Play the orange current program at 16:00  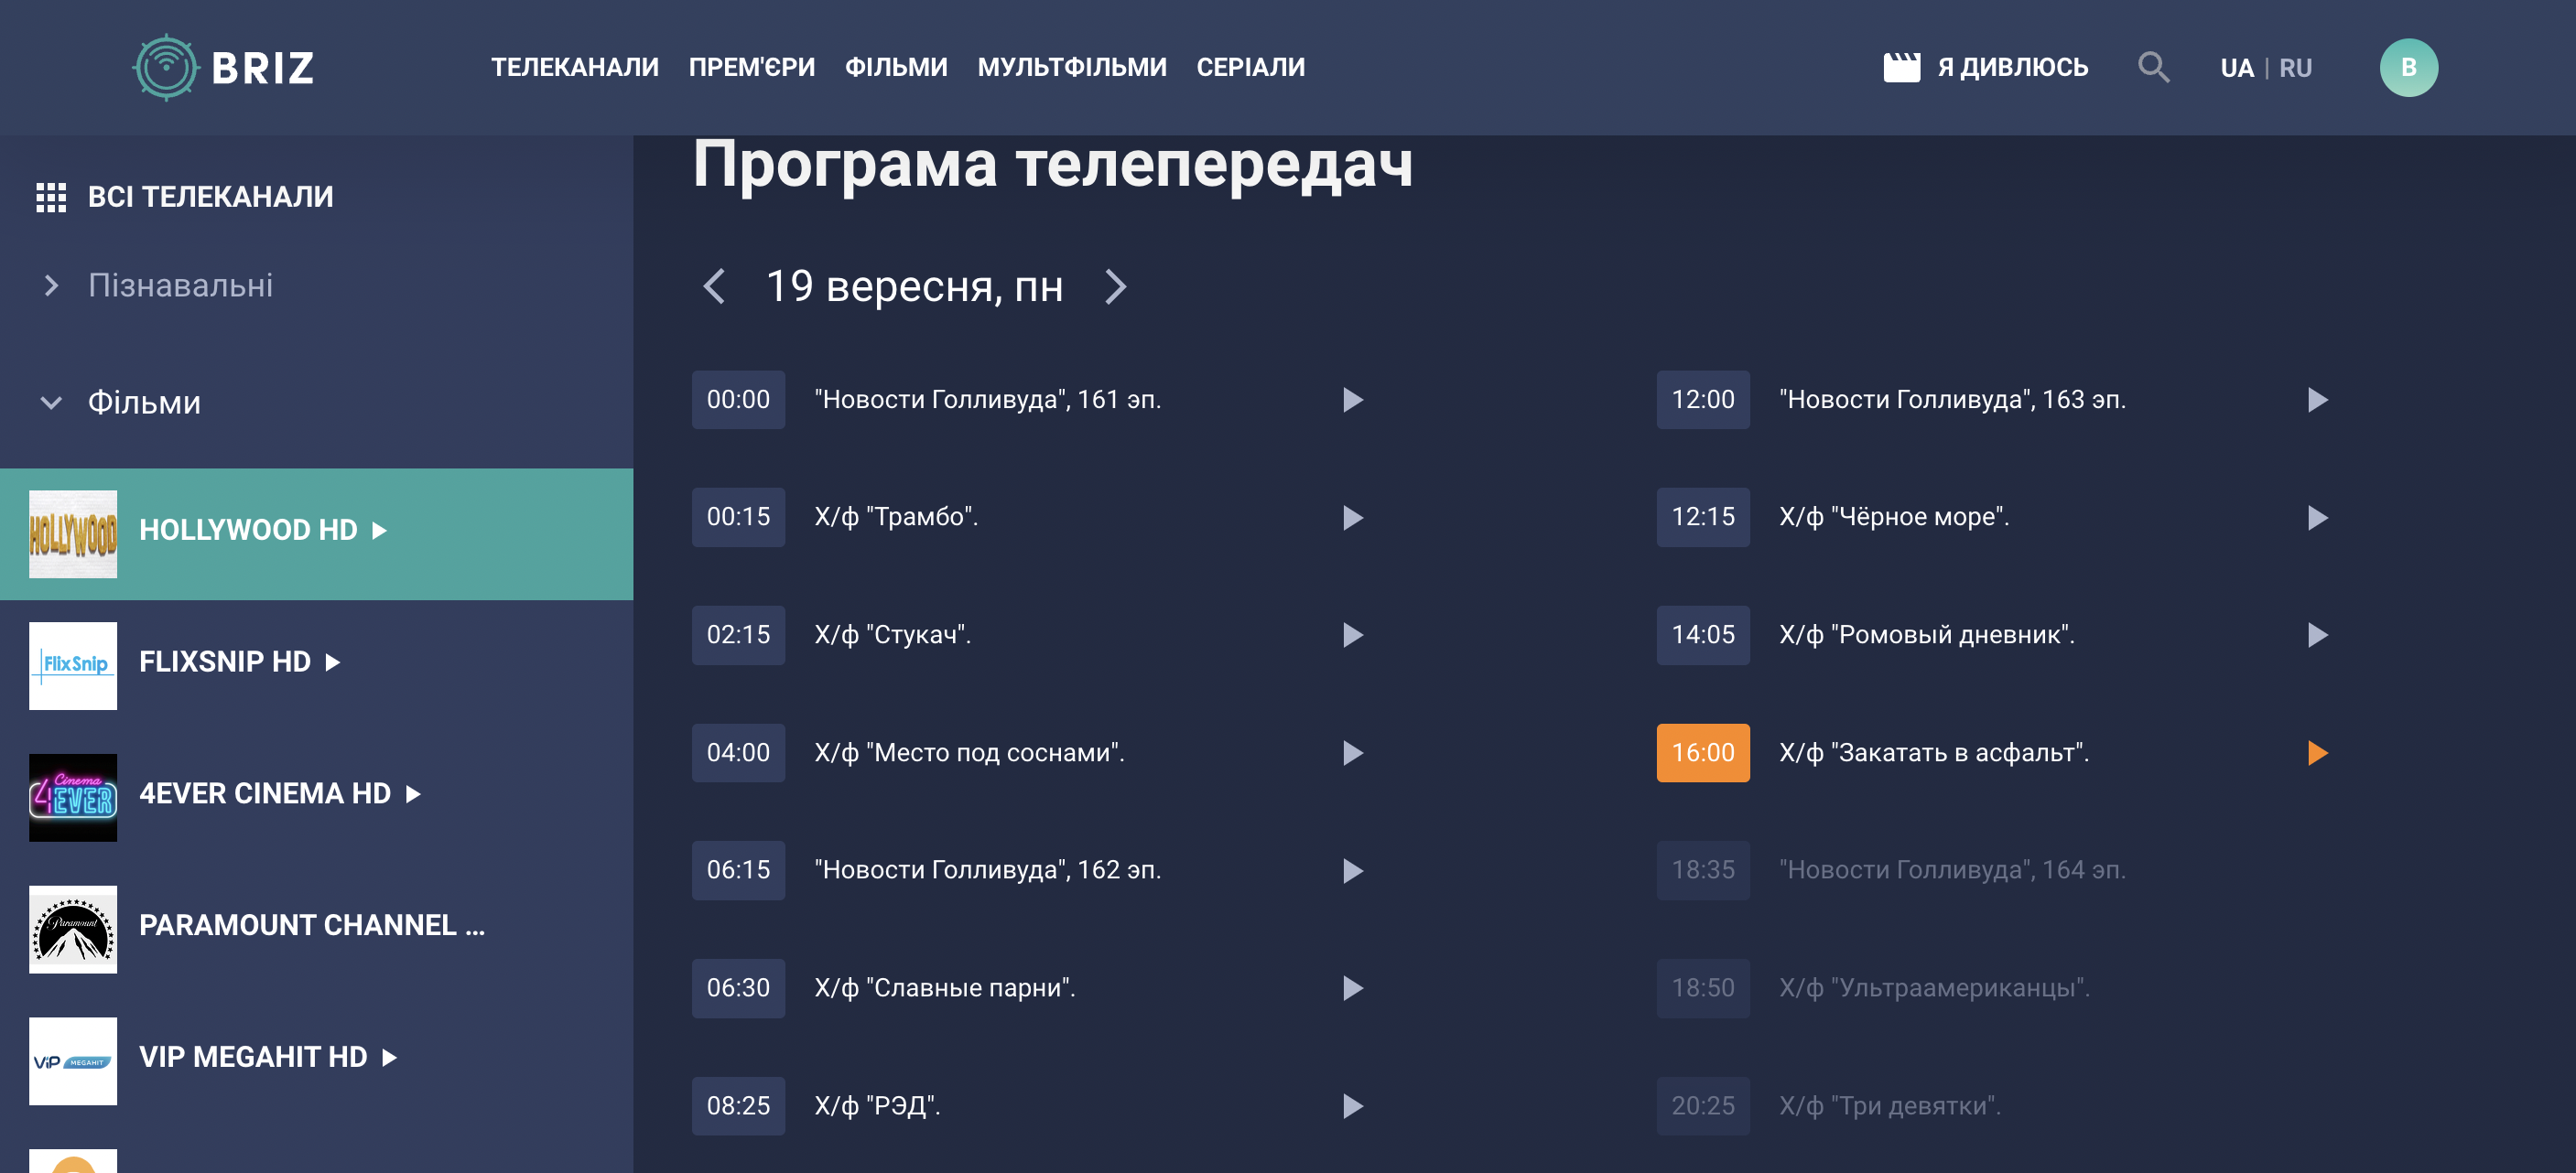(x=2316, y=752)
